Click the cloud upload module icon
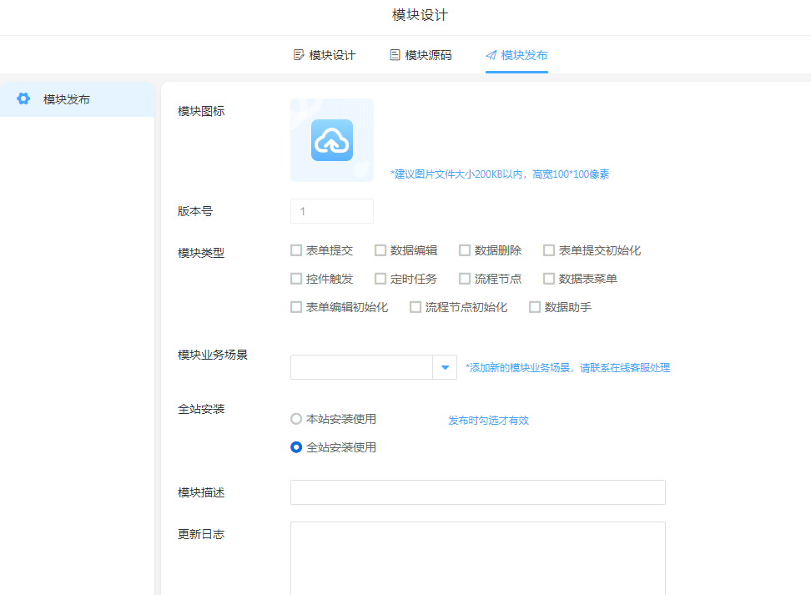 (x=332, y=140)
